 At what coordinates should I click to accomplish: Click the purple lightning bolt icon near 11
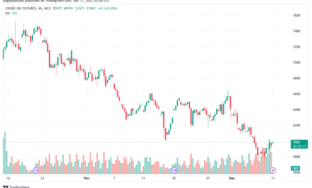(x=273, y=170)
